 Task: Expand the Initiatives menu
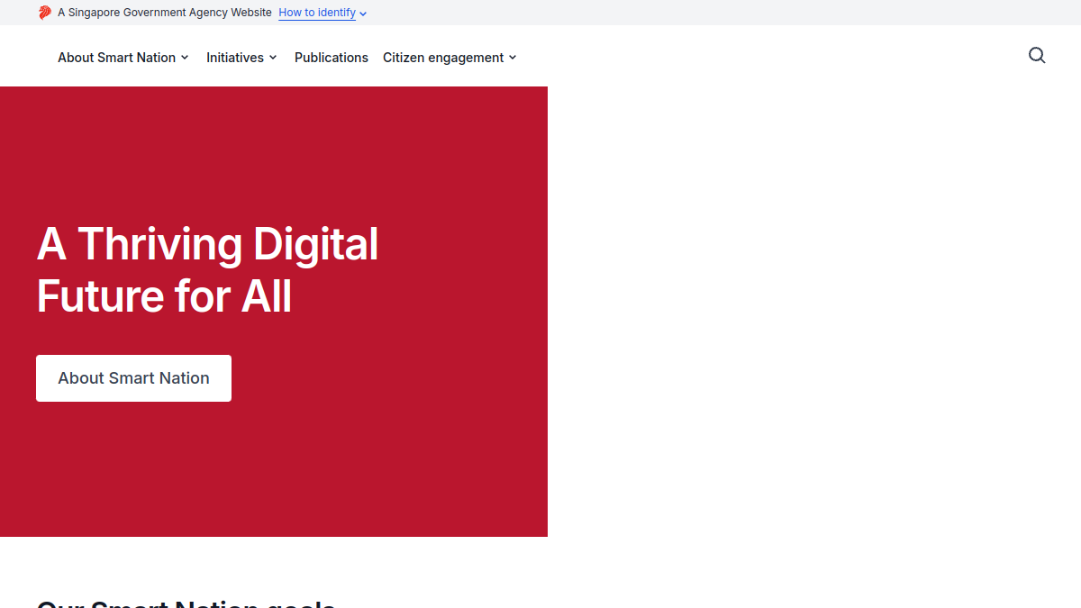point(241,58)
